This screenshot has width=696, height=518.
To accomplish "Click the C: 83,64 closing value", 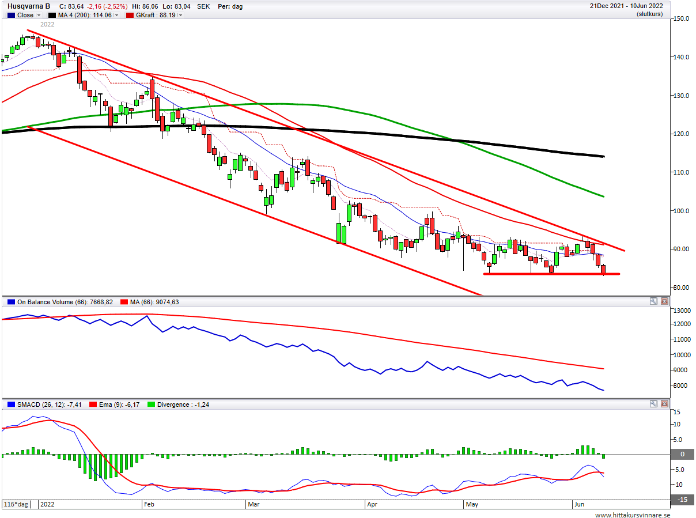I will pos(72,6).
